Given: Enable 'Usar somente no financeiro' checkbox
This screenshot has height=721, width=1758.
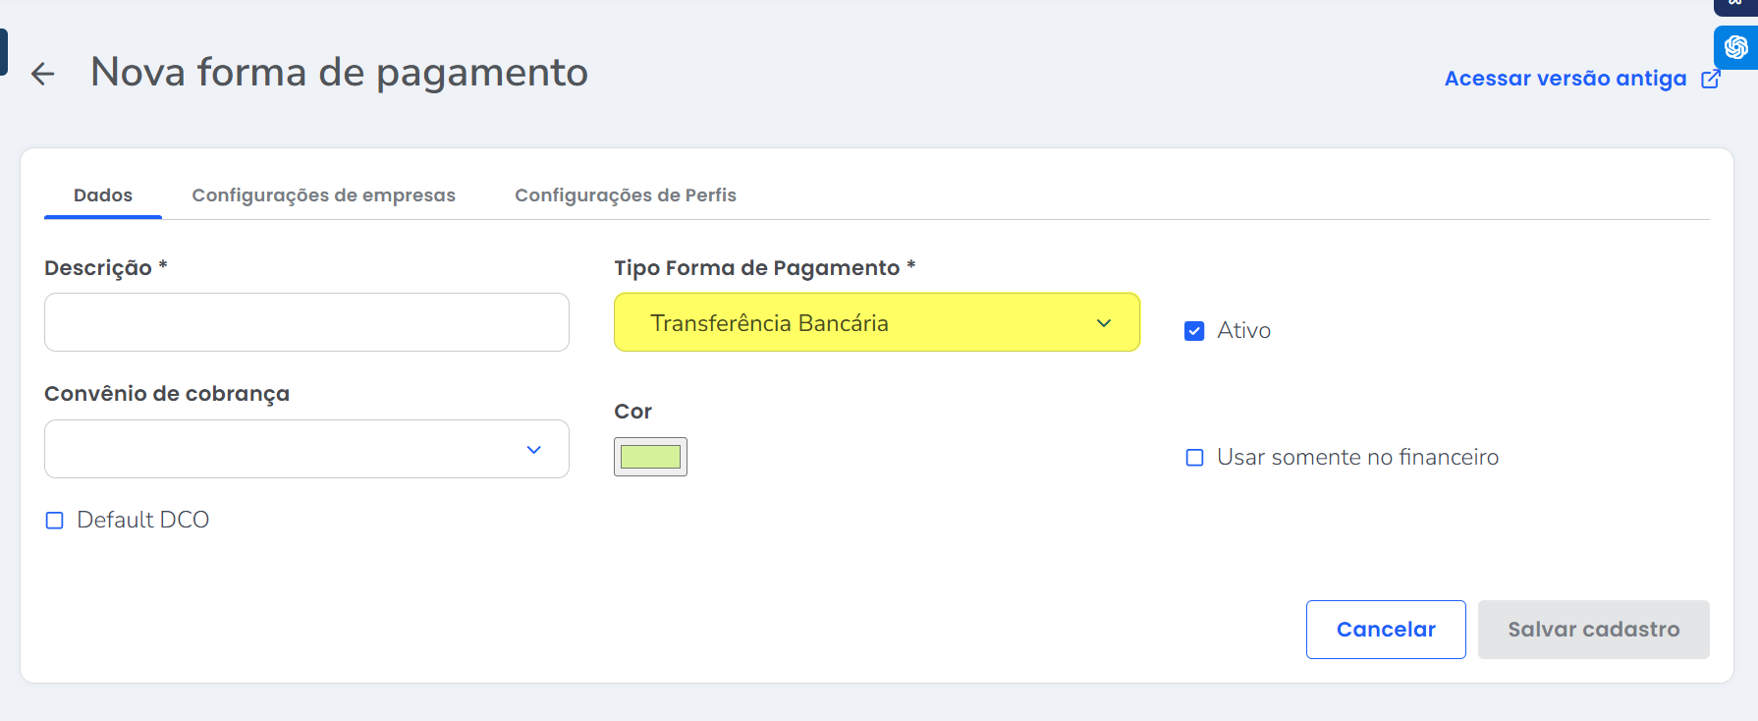Looking at the screenshot, I should tap(1194, 458).
